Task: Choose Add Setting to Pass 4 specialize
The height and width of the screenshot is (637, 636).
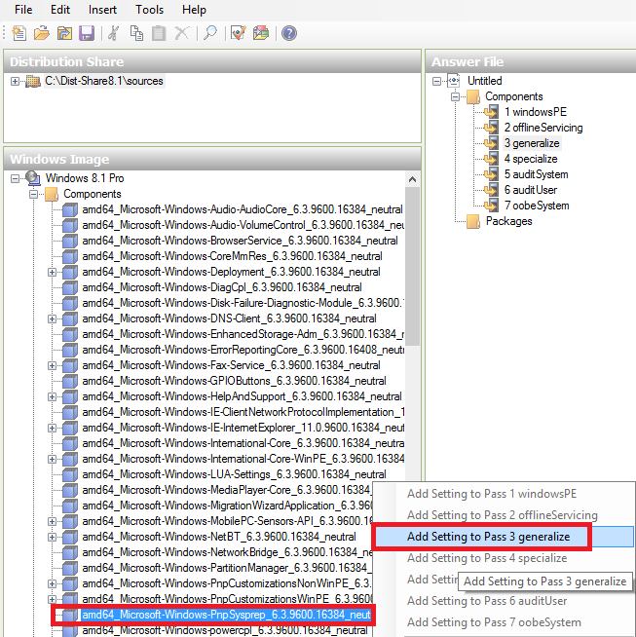Action: coord(503,558)
